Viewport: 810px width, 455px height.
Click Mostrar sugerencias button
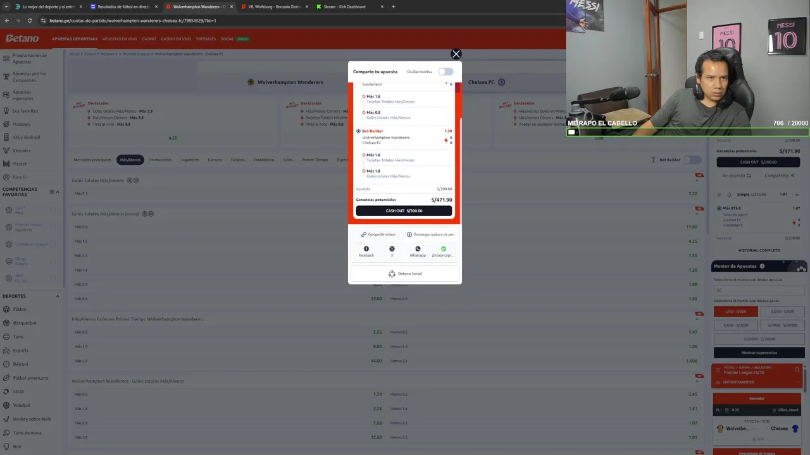click(x=759, y=353)
